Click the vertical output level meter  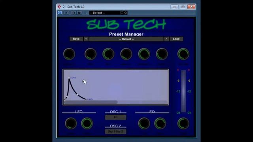pyautogui.click(x=183, y=91)
